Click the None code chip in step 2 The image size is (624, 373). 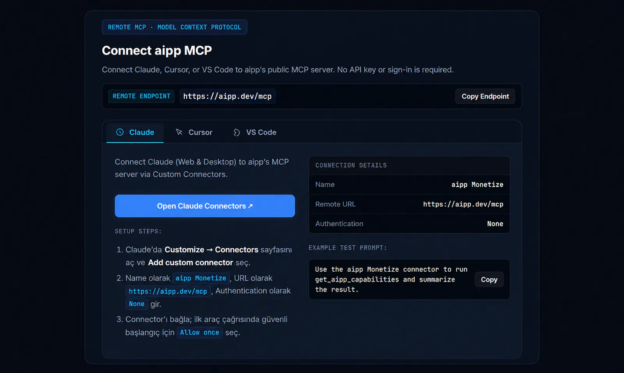point(136,304)
